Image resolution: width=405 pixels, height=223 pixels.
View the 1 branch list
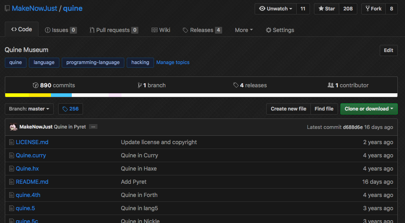[152, 85]
